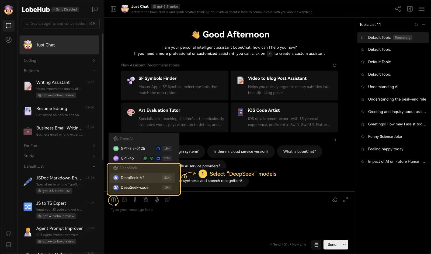
Task: Search topics with the magnifier icon
Action: (416, 24)
